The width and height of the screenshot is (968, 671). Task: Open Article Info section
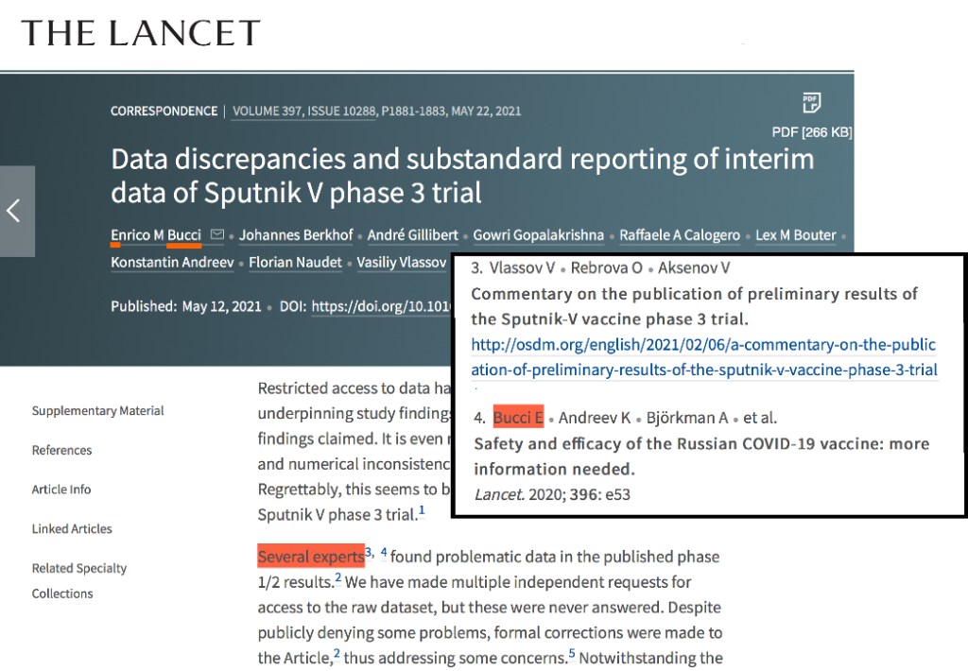click(61, 490)
